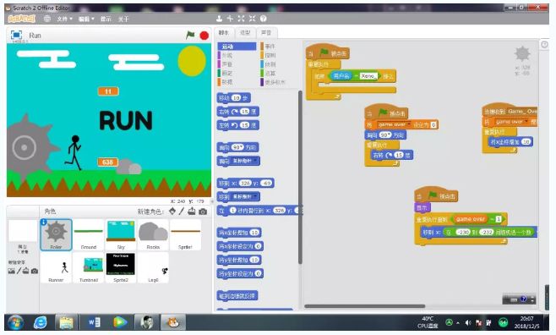The height and width of the screenshot is (335, 556).
Task: Switch to the Costumes tab
Action: pos(245,33)
